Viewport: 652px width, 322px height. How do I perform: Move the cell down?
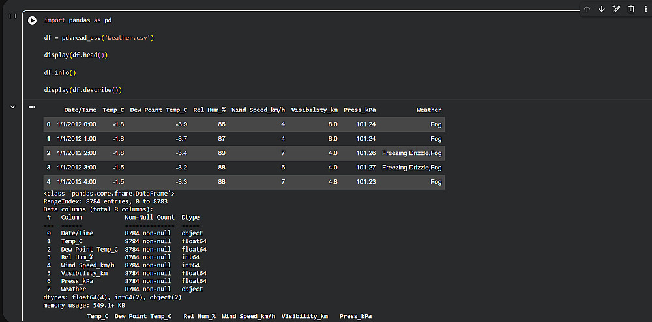tap(602, 9)
